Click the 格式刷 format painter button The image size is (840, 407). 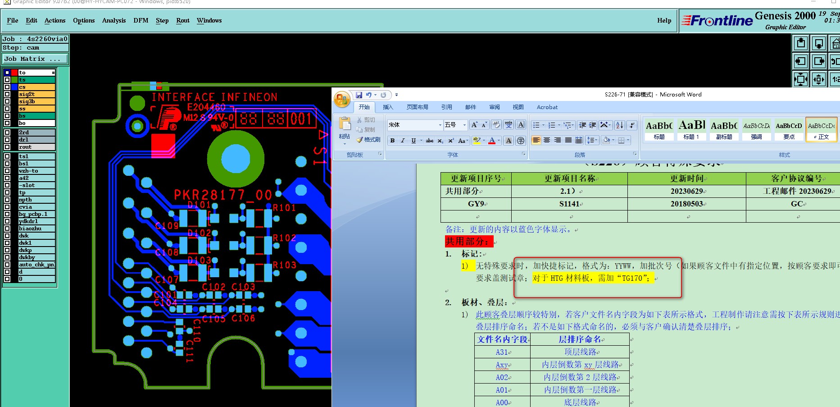point(368,140)
